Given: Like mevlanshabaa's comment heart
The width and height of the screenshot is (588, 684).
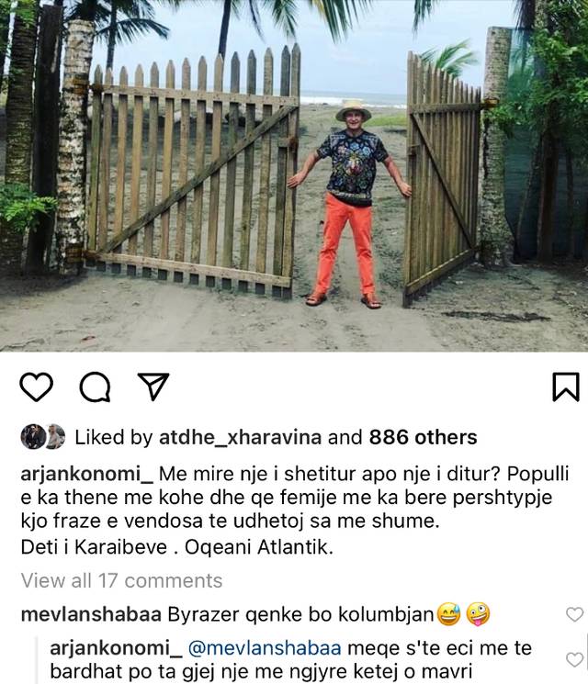Looking at the screenshot, I should coord(574,614).
